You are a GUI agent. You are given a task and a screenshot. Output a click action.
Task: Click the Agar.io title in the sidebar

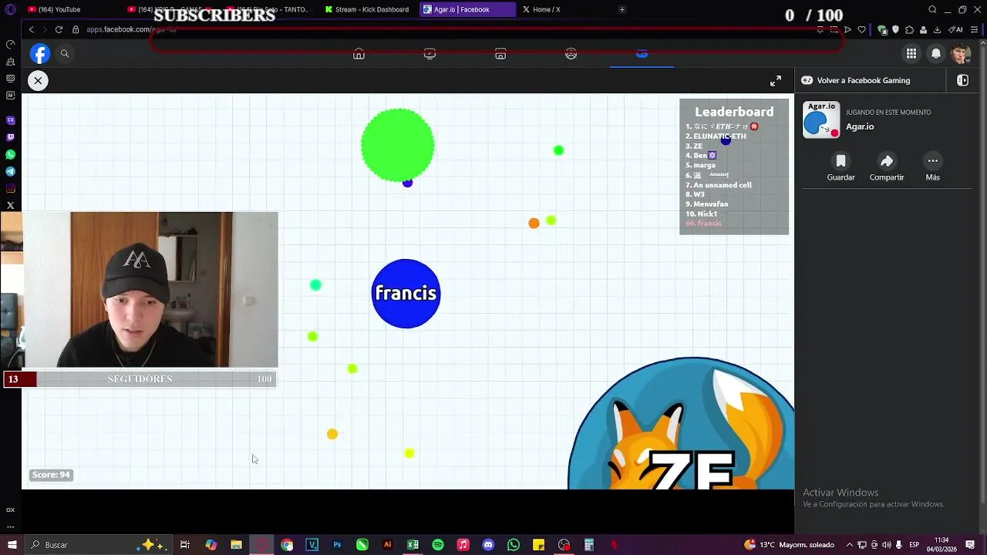860,126
